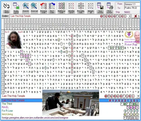
Task: Click the green Hebrew boxes beside The Third
Action: click(x=130, y=104)
